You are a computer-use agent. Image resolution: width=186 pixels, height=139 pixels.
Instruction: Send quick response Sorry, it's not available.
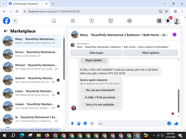pos(100,105)
